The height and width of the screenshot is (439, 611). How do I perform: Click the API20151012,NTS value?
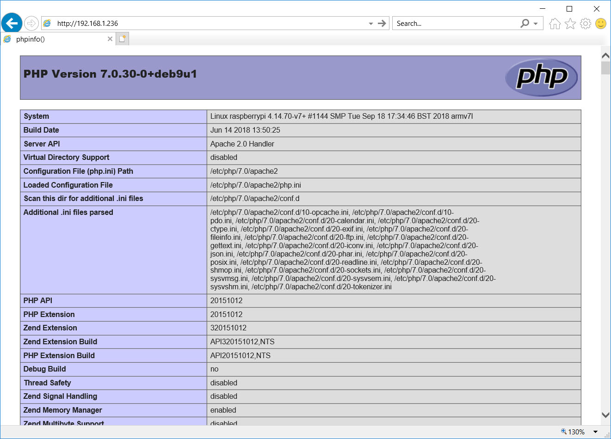coord(240,356)
